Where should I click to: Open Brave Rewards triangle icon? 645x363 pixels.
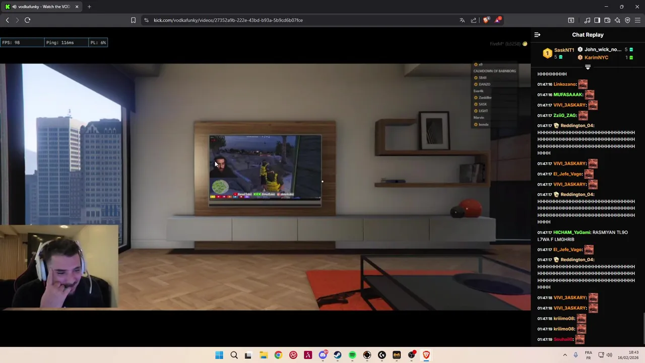[x=498, y=20]
